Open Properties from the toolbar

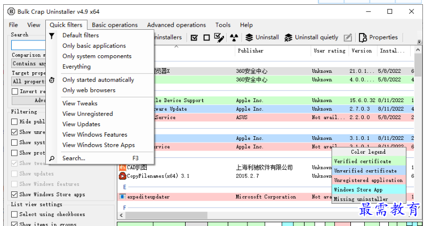pos(378,37)
